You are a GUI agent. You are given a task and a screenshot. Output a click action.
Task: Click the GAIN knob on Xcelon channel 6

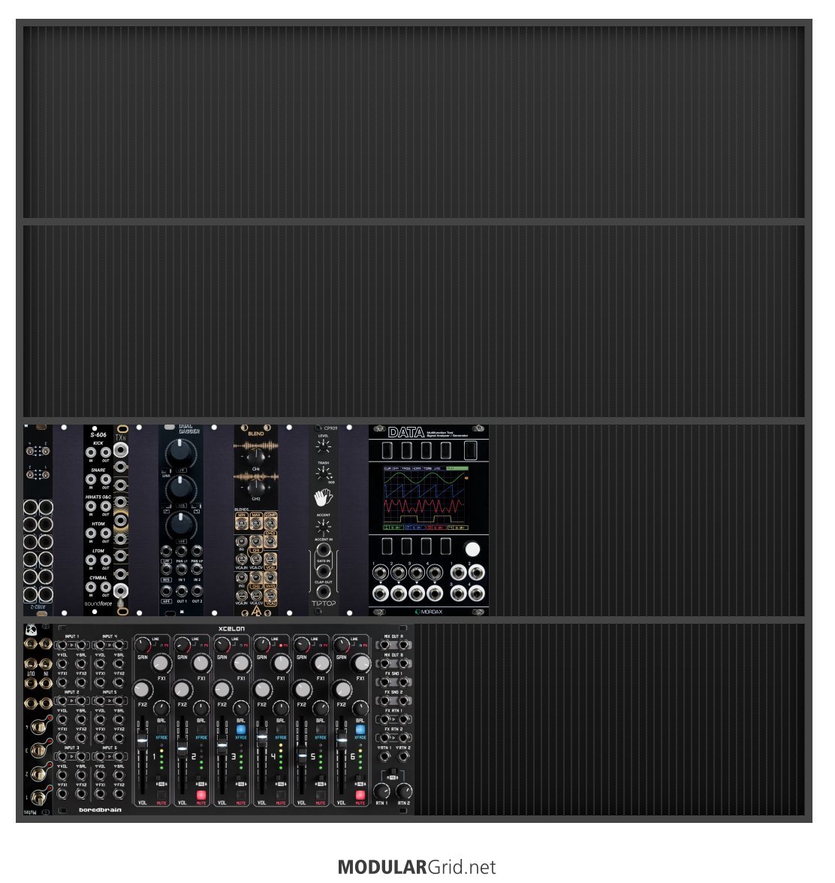click(x=342, y=644)
